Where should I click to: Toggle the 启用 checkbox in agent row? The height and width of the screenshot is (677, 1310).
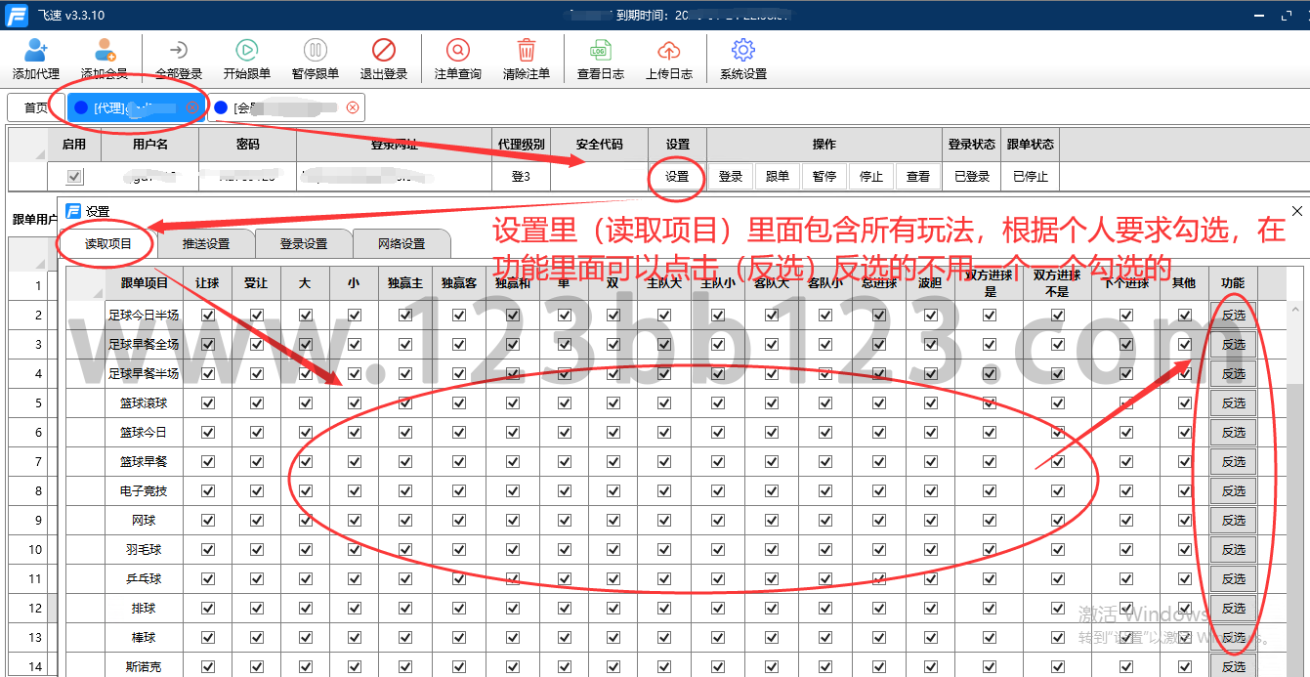click(x=74, y=177)
